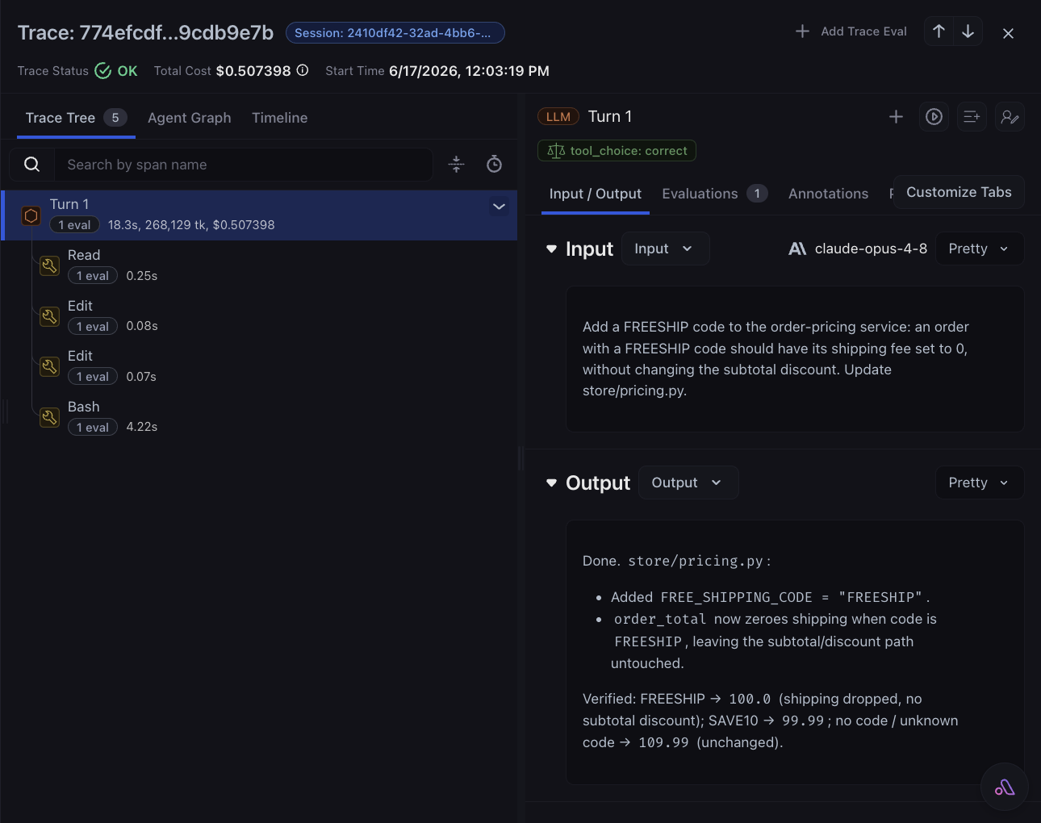The width and height of the screenshot is (1041, 823).
Task: Collapse the Output section triangle
Action: point(551,483)
